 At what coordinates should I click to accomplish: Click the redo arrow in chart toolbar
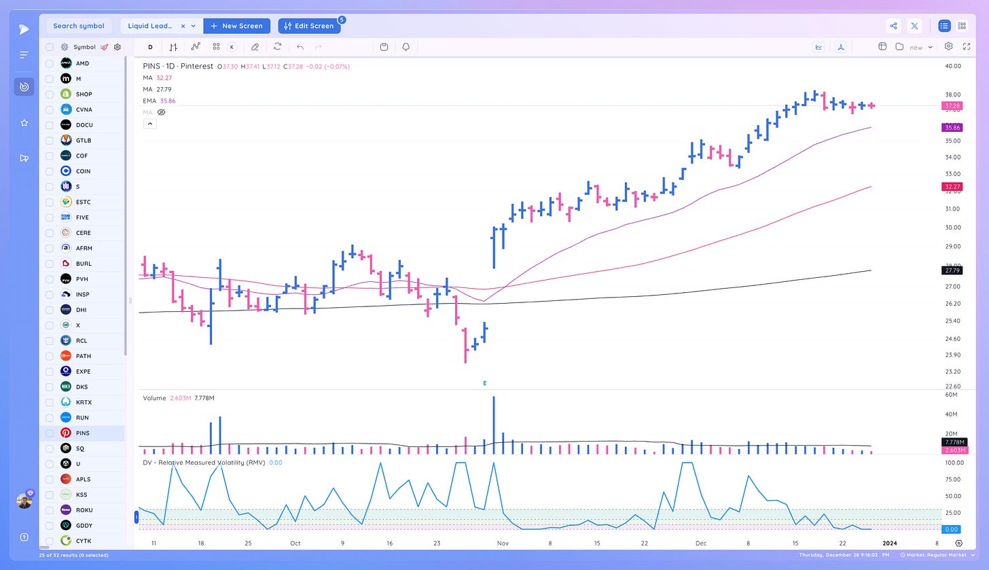[x=319, y=47]
